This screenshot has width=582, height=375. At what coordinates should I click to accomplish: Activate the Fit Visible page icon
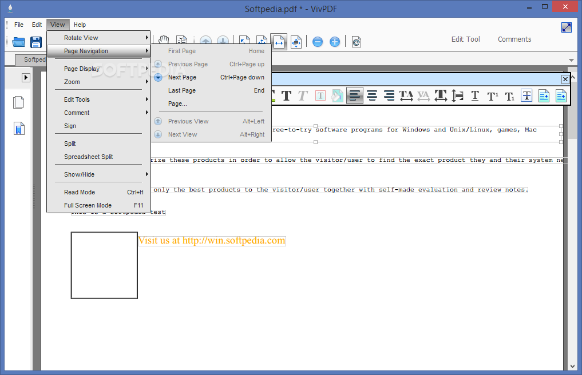[296, 42]
